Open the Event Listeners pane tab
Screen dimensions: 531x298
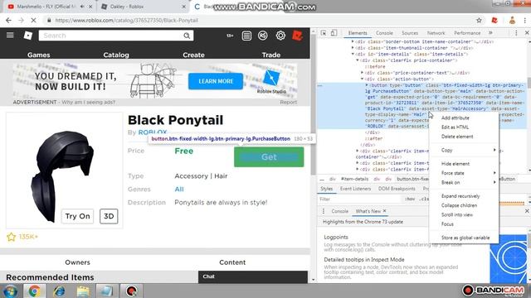point(355,189)
